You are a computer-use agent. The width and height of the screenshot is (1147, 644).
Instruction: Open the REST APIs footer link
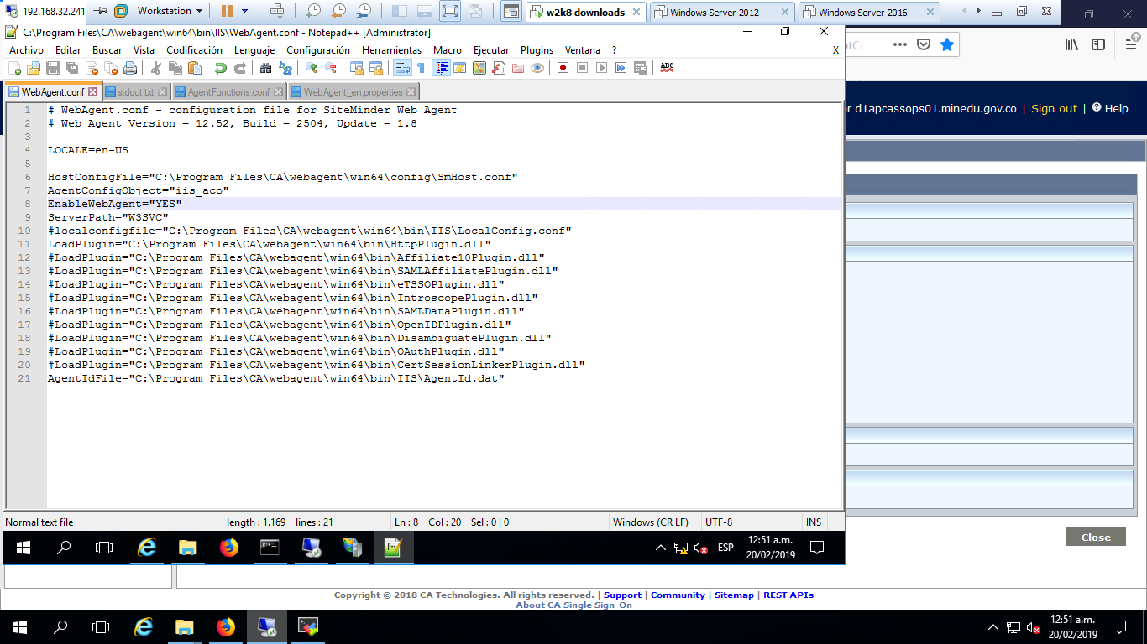pos(788,595)
